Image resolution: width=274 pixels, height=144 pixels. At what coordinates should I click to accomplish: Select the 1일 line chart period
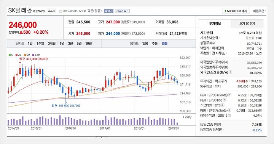30,44
